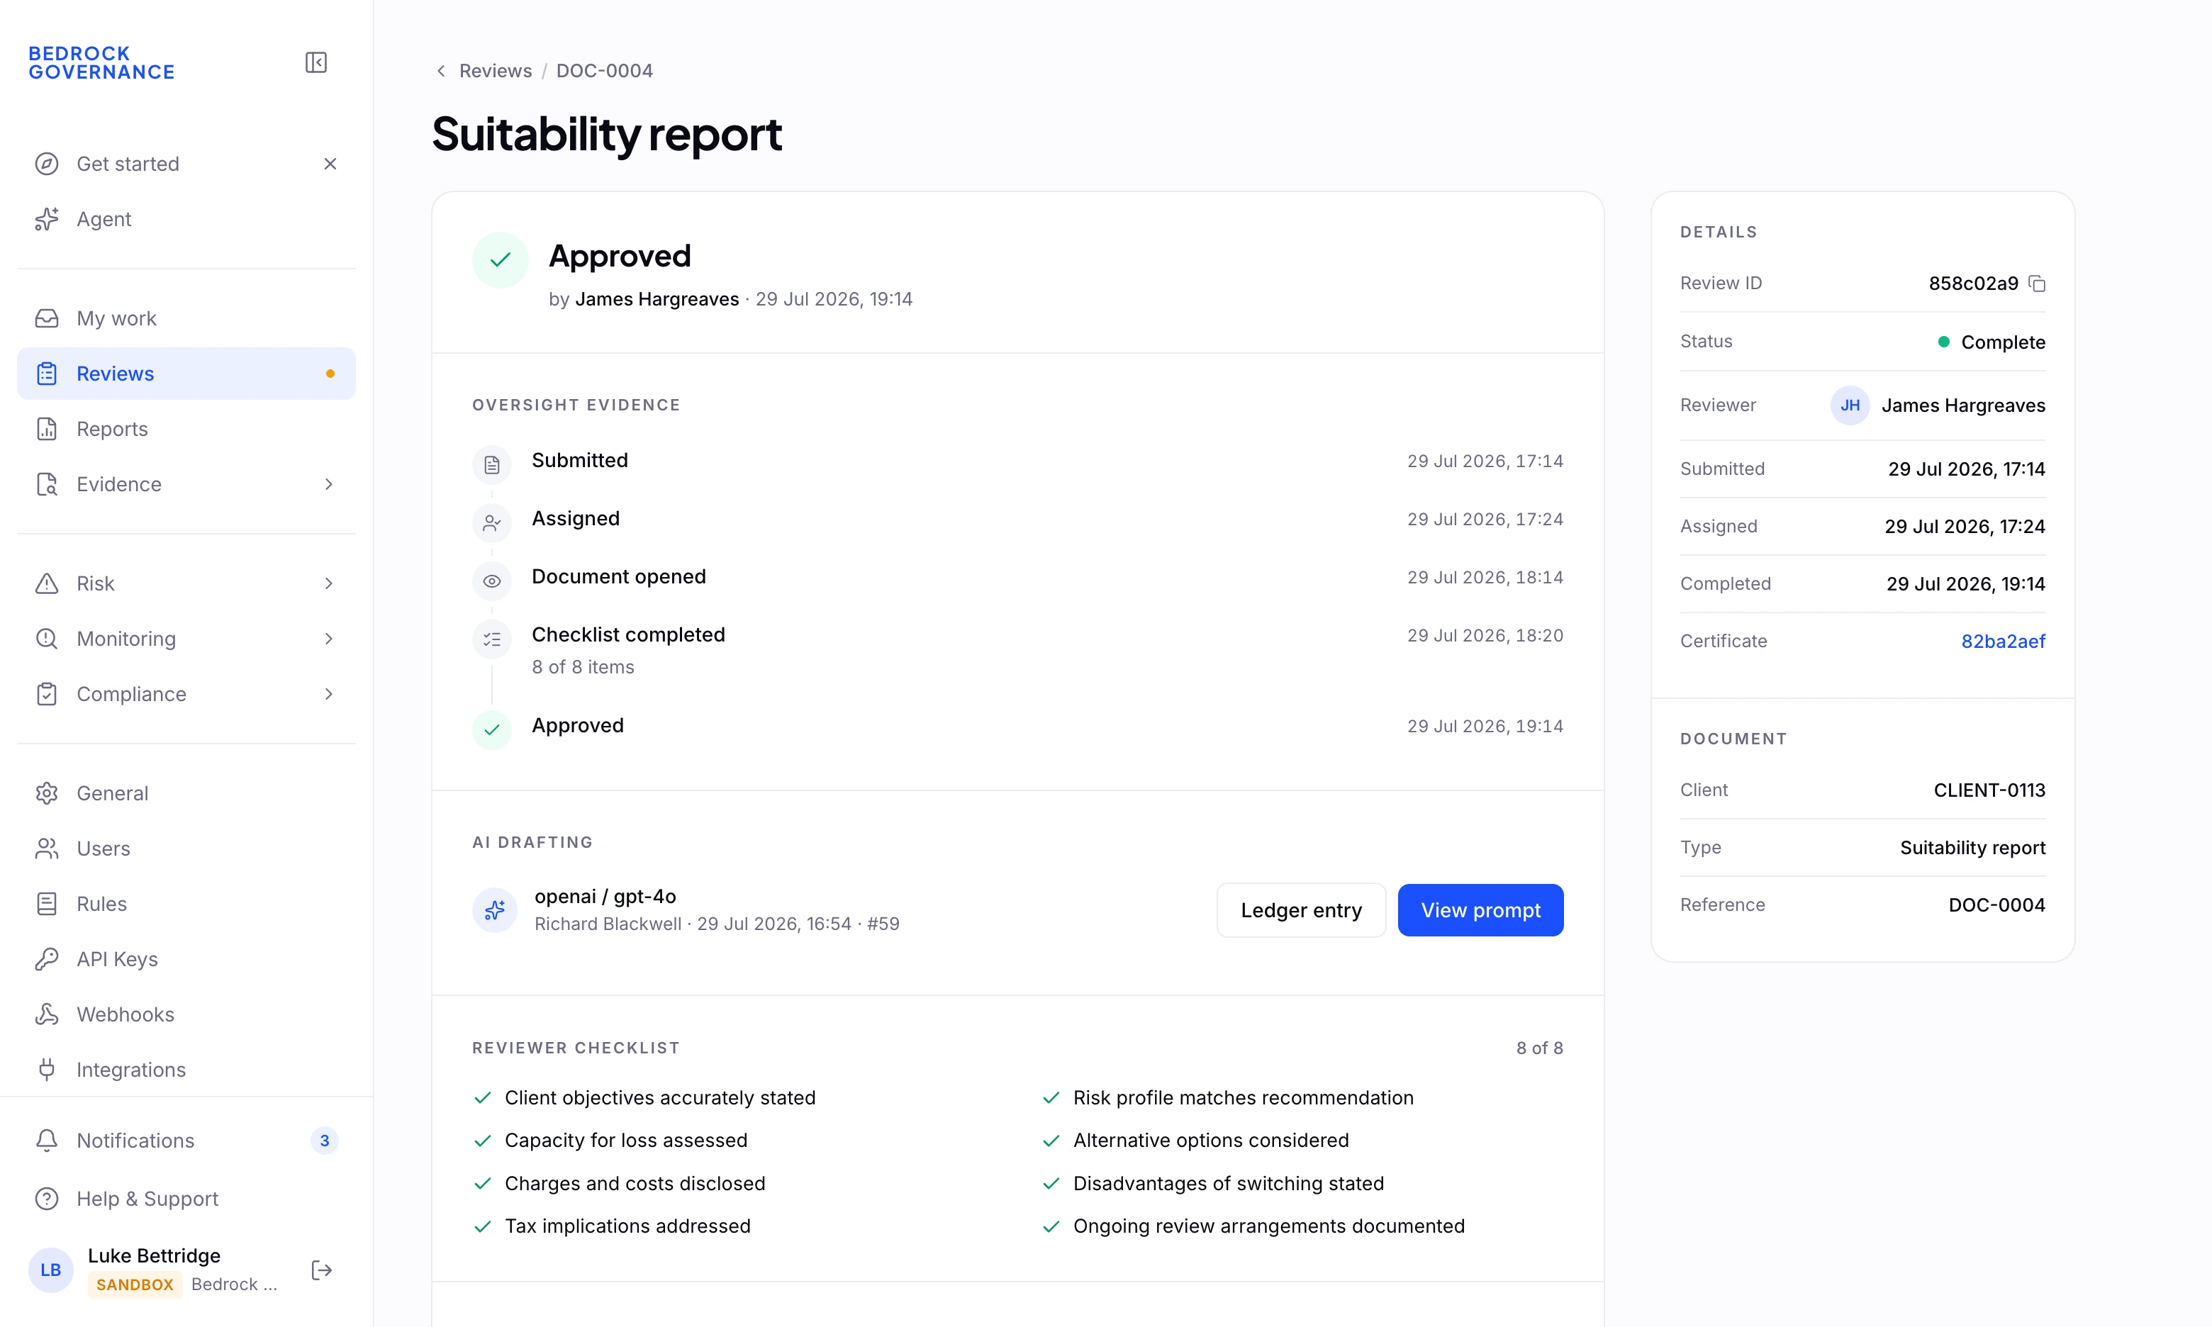The height and width of the screenshot is (1327, 2212).
Task: Go back using the breadcrumb chevron
Action: pyautogui.click(x=441, y=71)
